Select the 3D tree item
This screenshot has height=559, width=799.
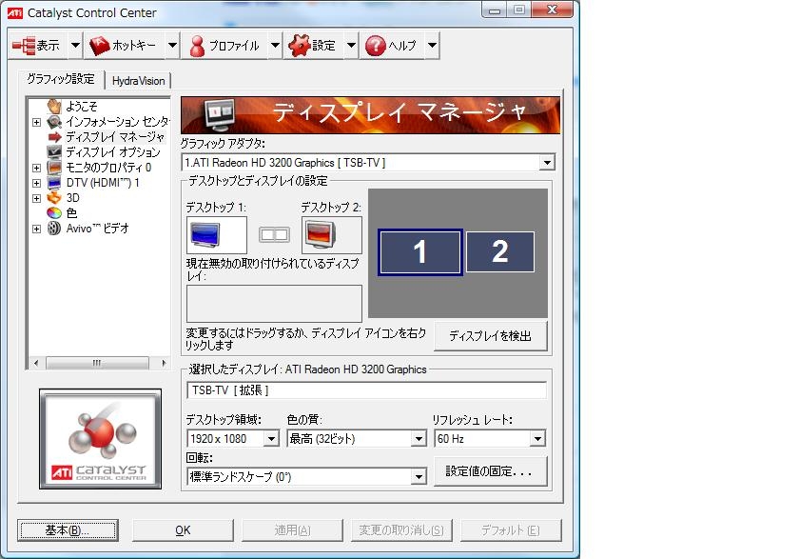click(x=72, y=198)
